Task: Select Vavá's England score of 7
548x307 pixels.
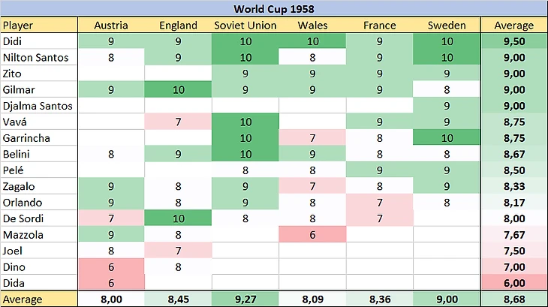Action: click(x=178, y=122)
